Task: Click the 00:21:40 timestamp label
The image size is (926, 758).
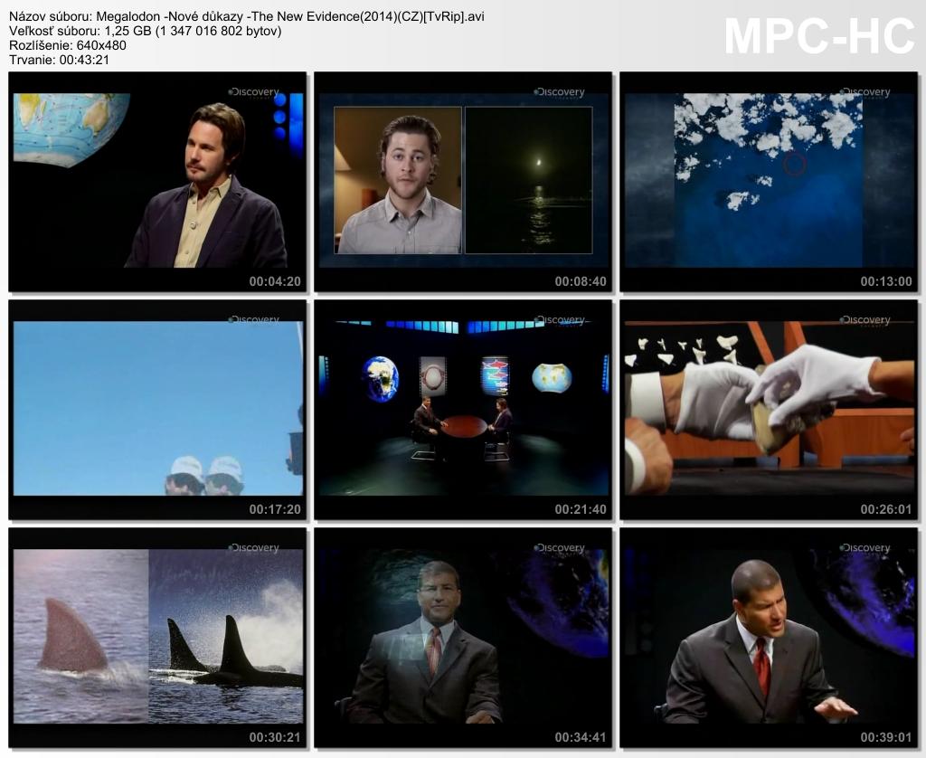Action: click(581, 509)
